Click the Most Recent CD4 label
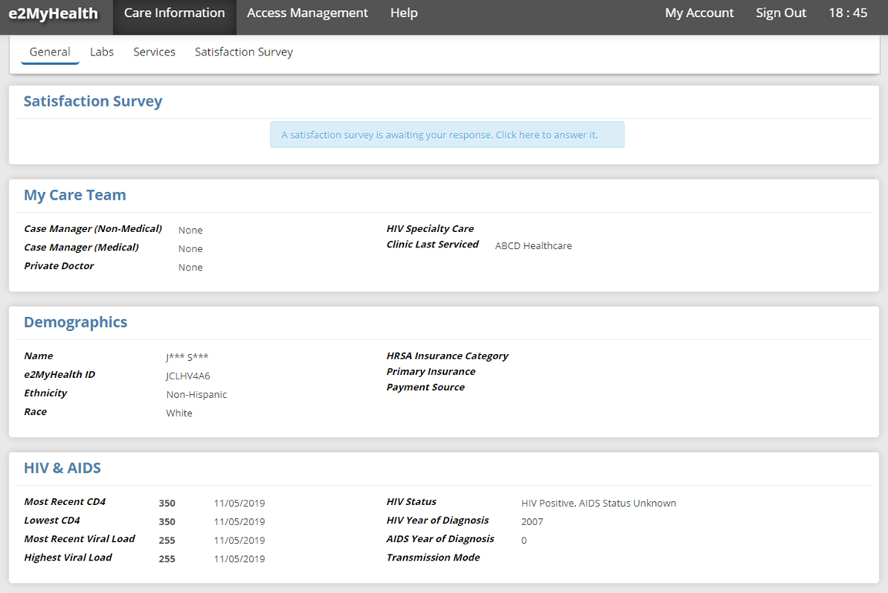Image resolution: width=888 pixels, height=593 pixels. pos(65,502)
